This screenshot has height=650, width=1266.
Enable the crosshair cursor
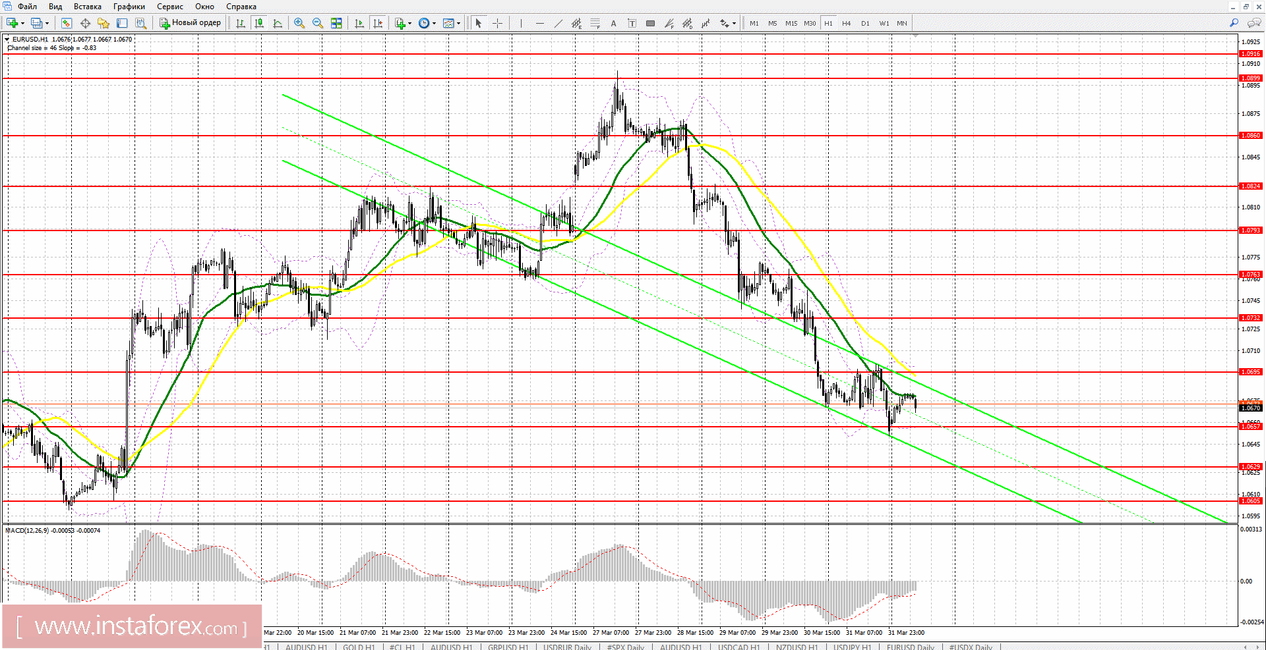click(x=497, y=23)
